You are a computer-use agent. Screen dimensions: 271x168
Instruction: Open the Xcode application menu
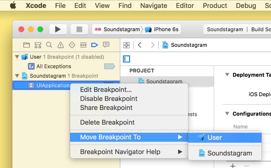[x=36, y=6]
